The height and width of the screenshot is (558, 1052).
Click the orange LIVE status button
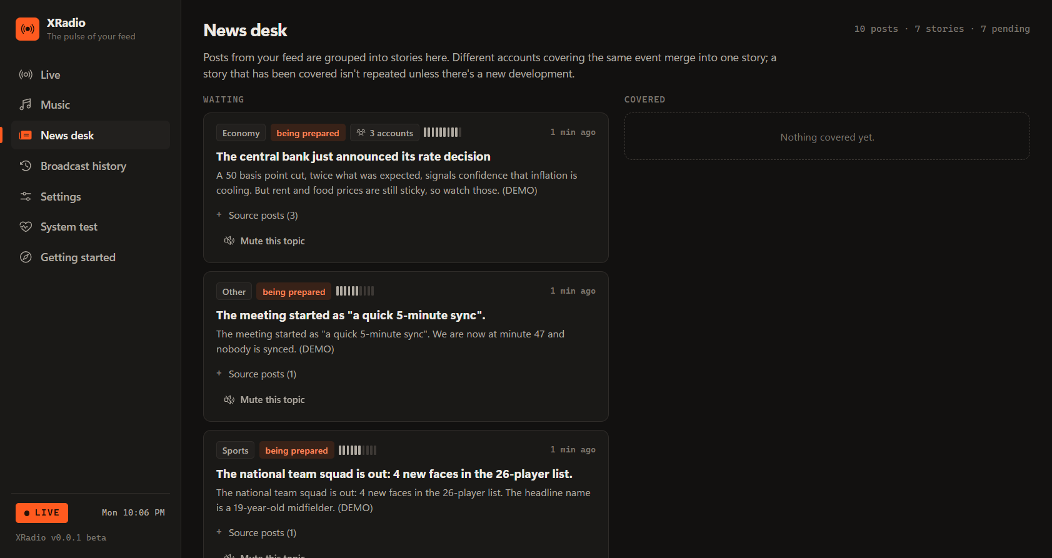click(42, 513)
